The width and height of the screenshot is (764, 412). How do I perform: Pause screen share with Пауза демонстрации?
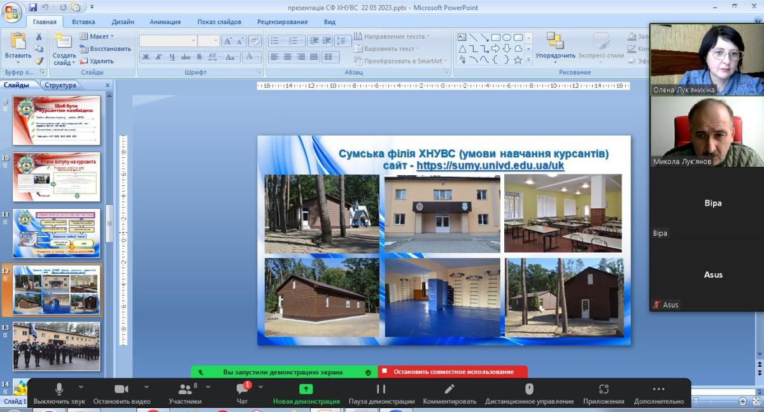[x=381, y=392]
